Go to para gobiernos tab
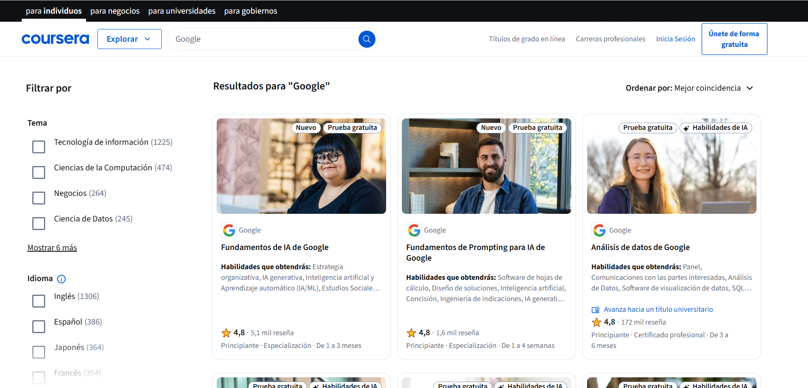The image size is (808, 388). tap(251, 11)
